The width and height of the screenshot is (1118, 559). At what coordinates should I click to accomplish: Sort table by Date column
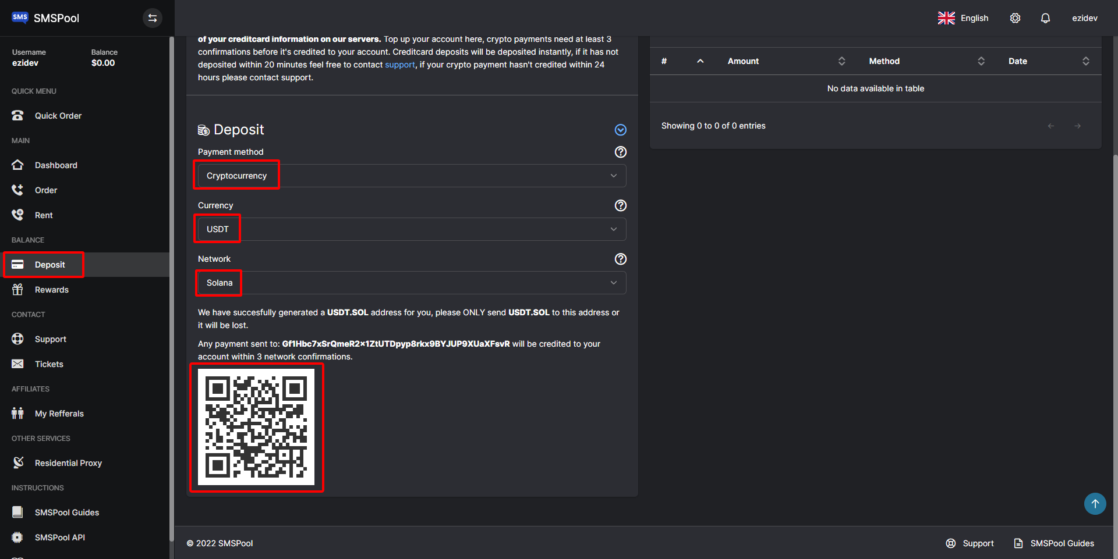pos(1048,61)
